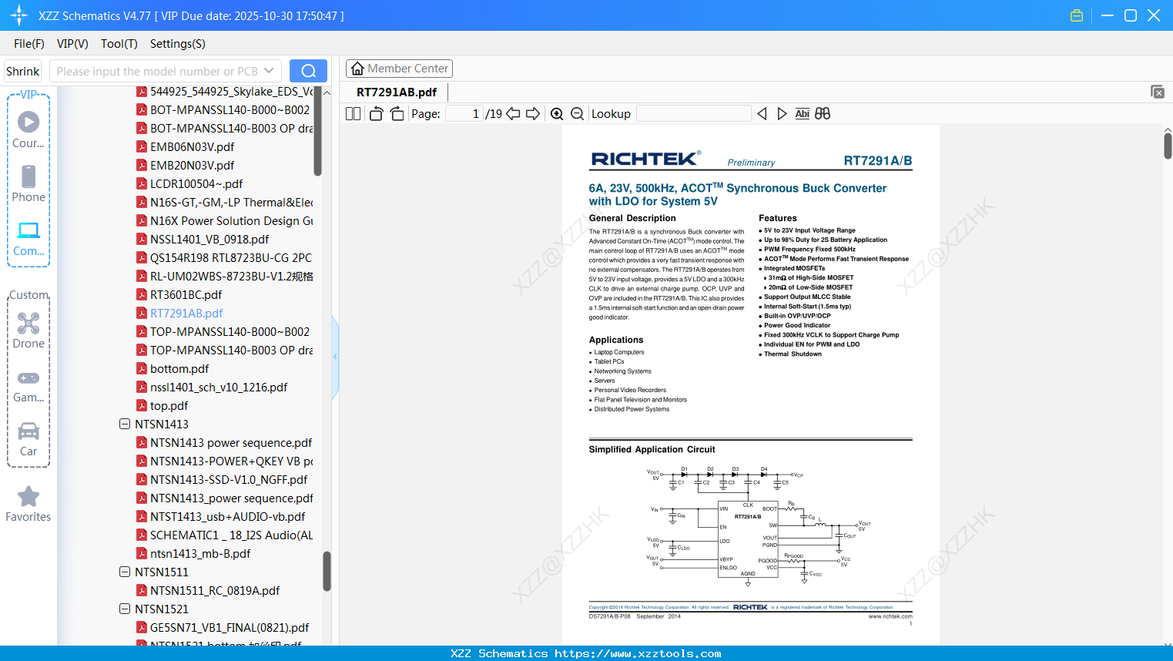Click the Shrink button
1173x661 pixels.
[23, 71]
